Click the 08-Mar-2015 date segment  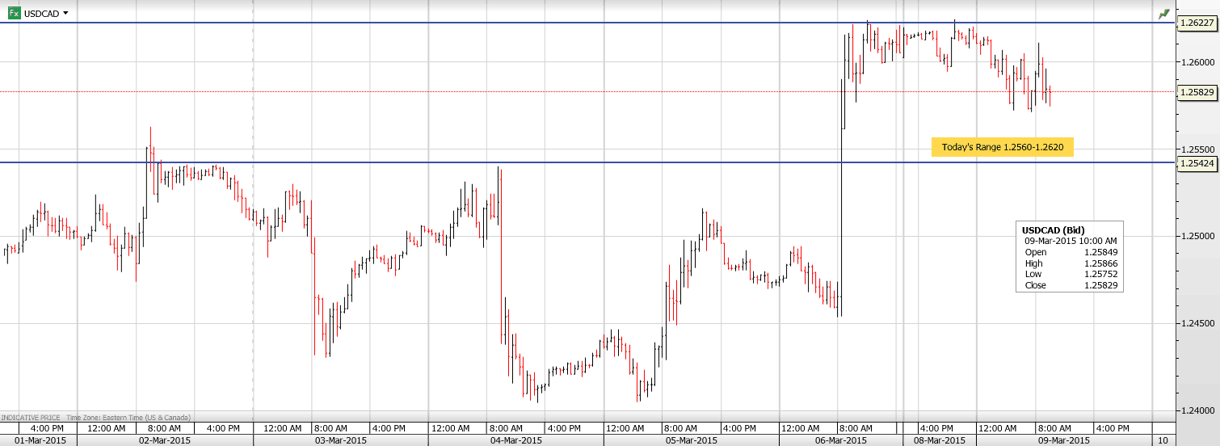pyautogui.click(x=939, y=440)
